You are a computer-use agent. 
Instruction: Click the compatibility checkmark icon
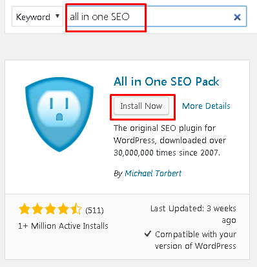point(148,234)
